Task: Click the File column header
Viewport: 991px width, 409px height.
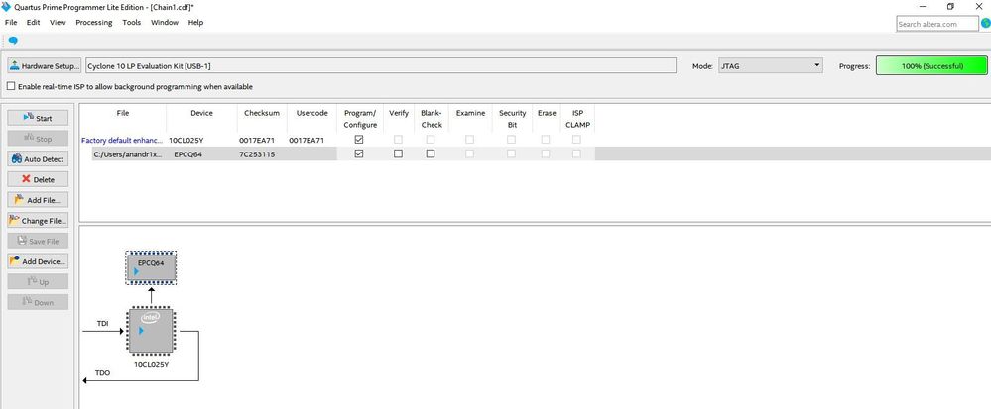Action: (123, 113)
